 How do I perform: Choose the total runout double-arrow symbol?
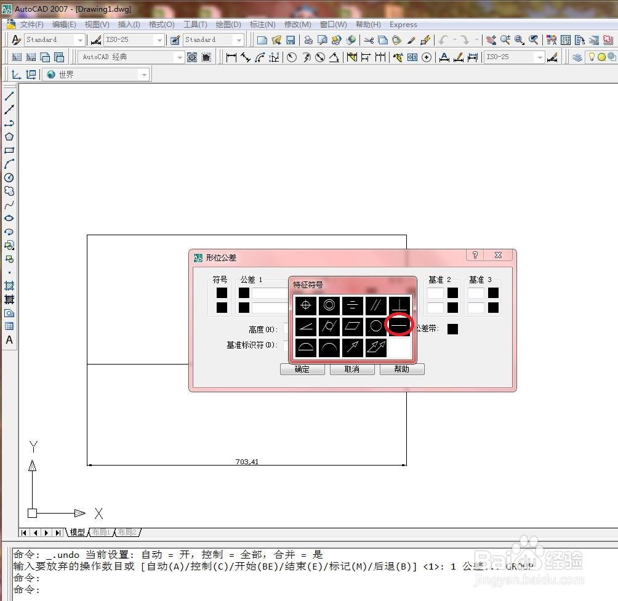(x=376, y=347)
